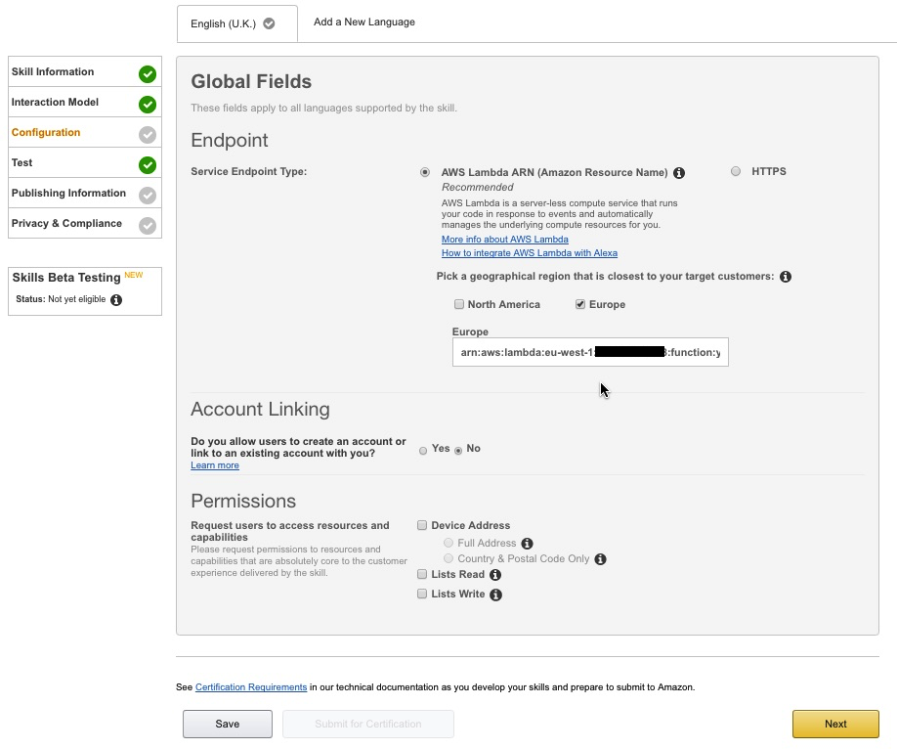Open info icon next to AWS Lambda ARN
Image resolution: width=897 pixels, height=749 pixels.
pyautogui.click(x=679, y=173)
